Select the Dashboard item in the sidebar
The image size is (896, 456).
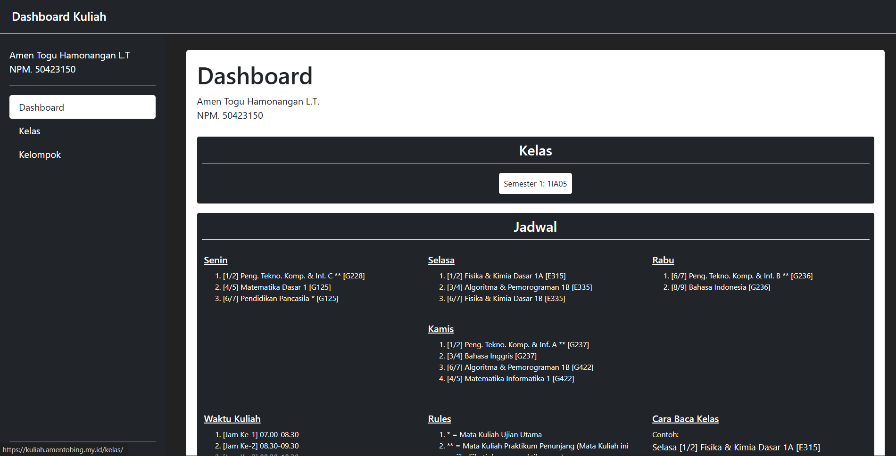coord(41,107)
